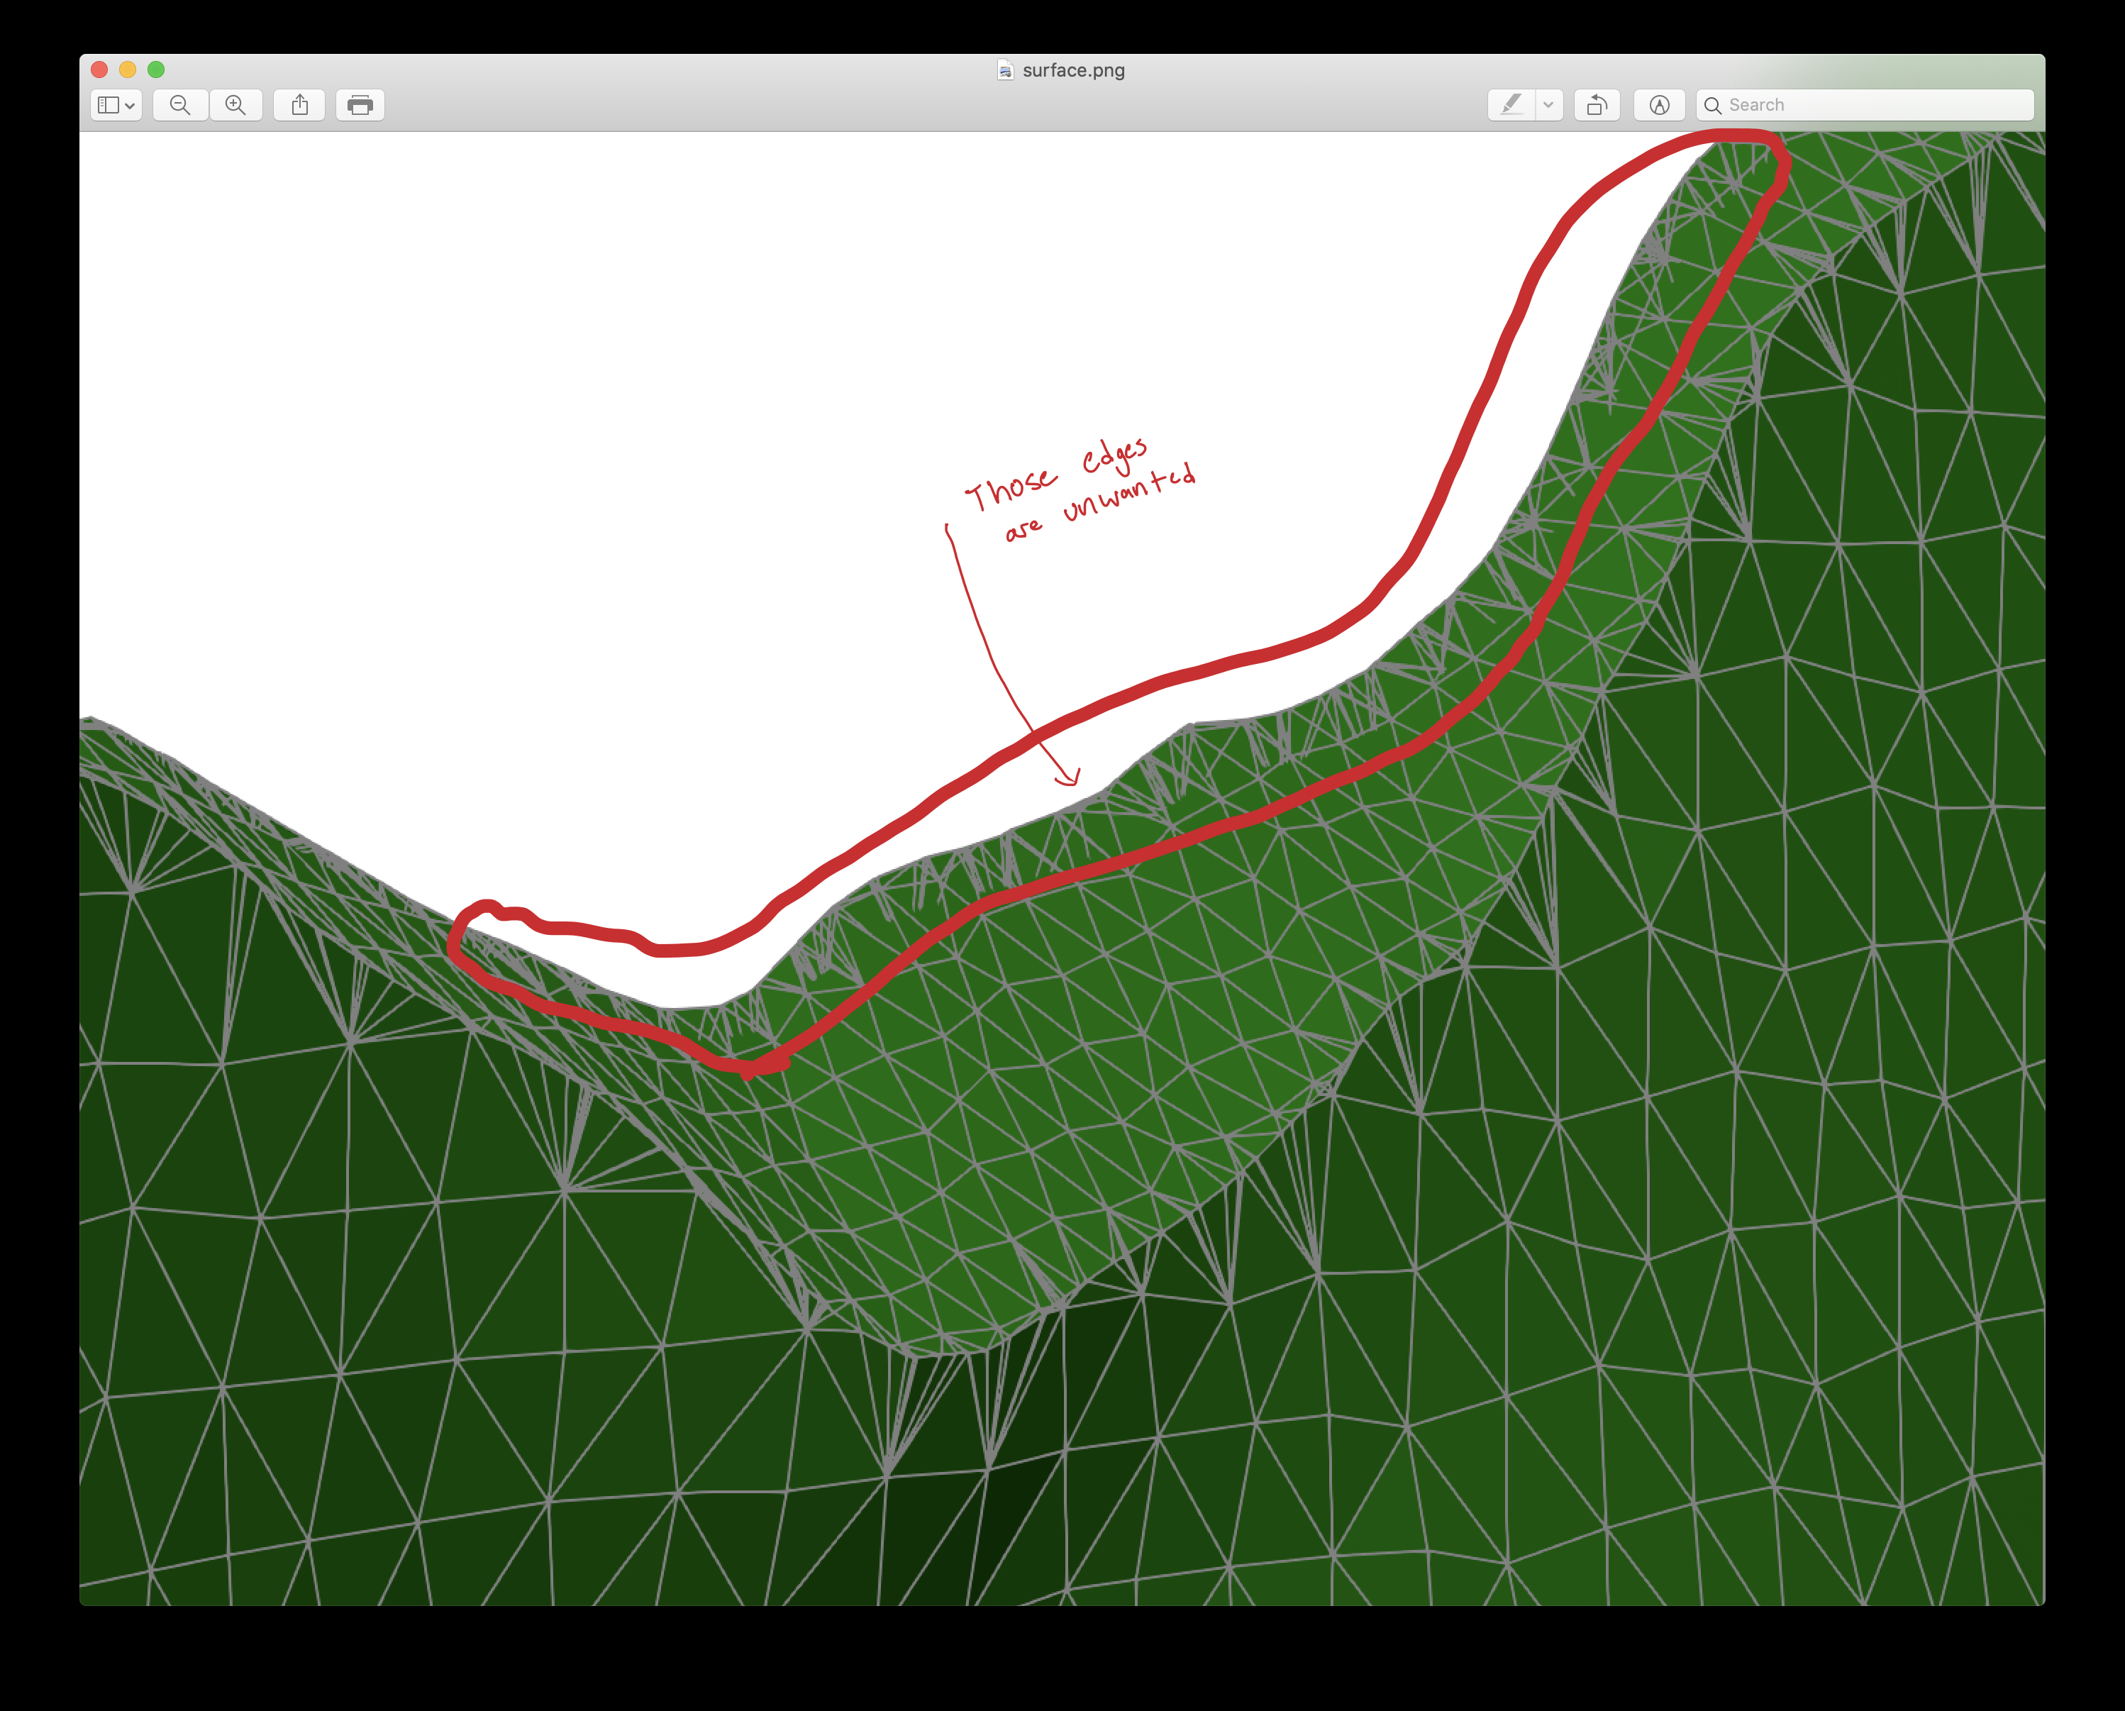
Task: Open the sidebar view options dropdown
Action: pyautogui.click(x=129, y=106)
